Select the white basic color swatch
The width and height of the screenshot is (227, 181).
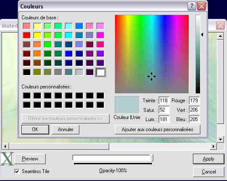click(100, 72)
